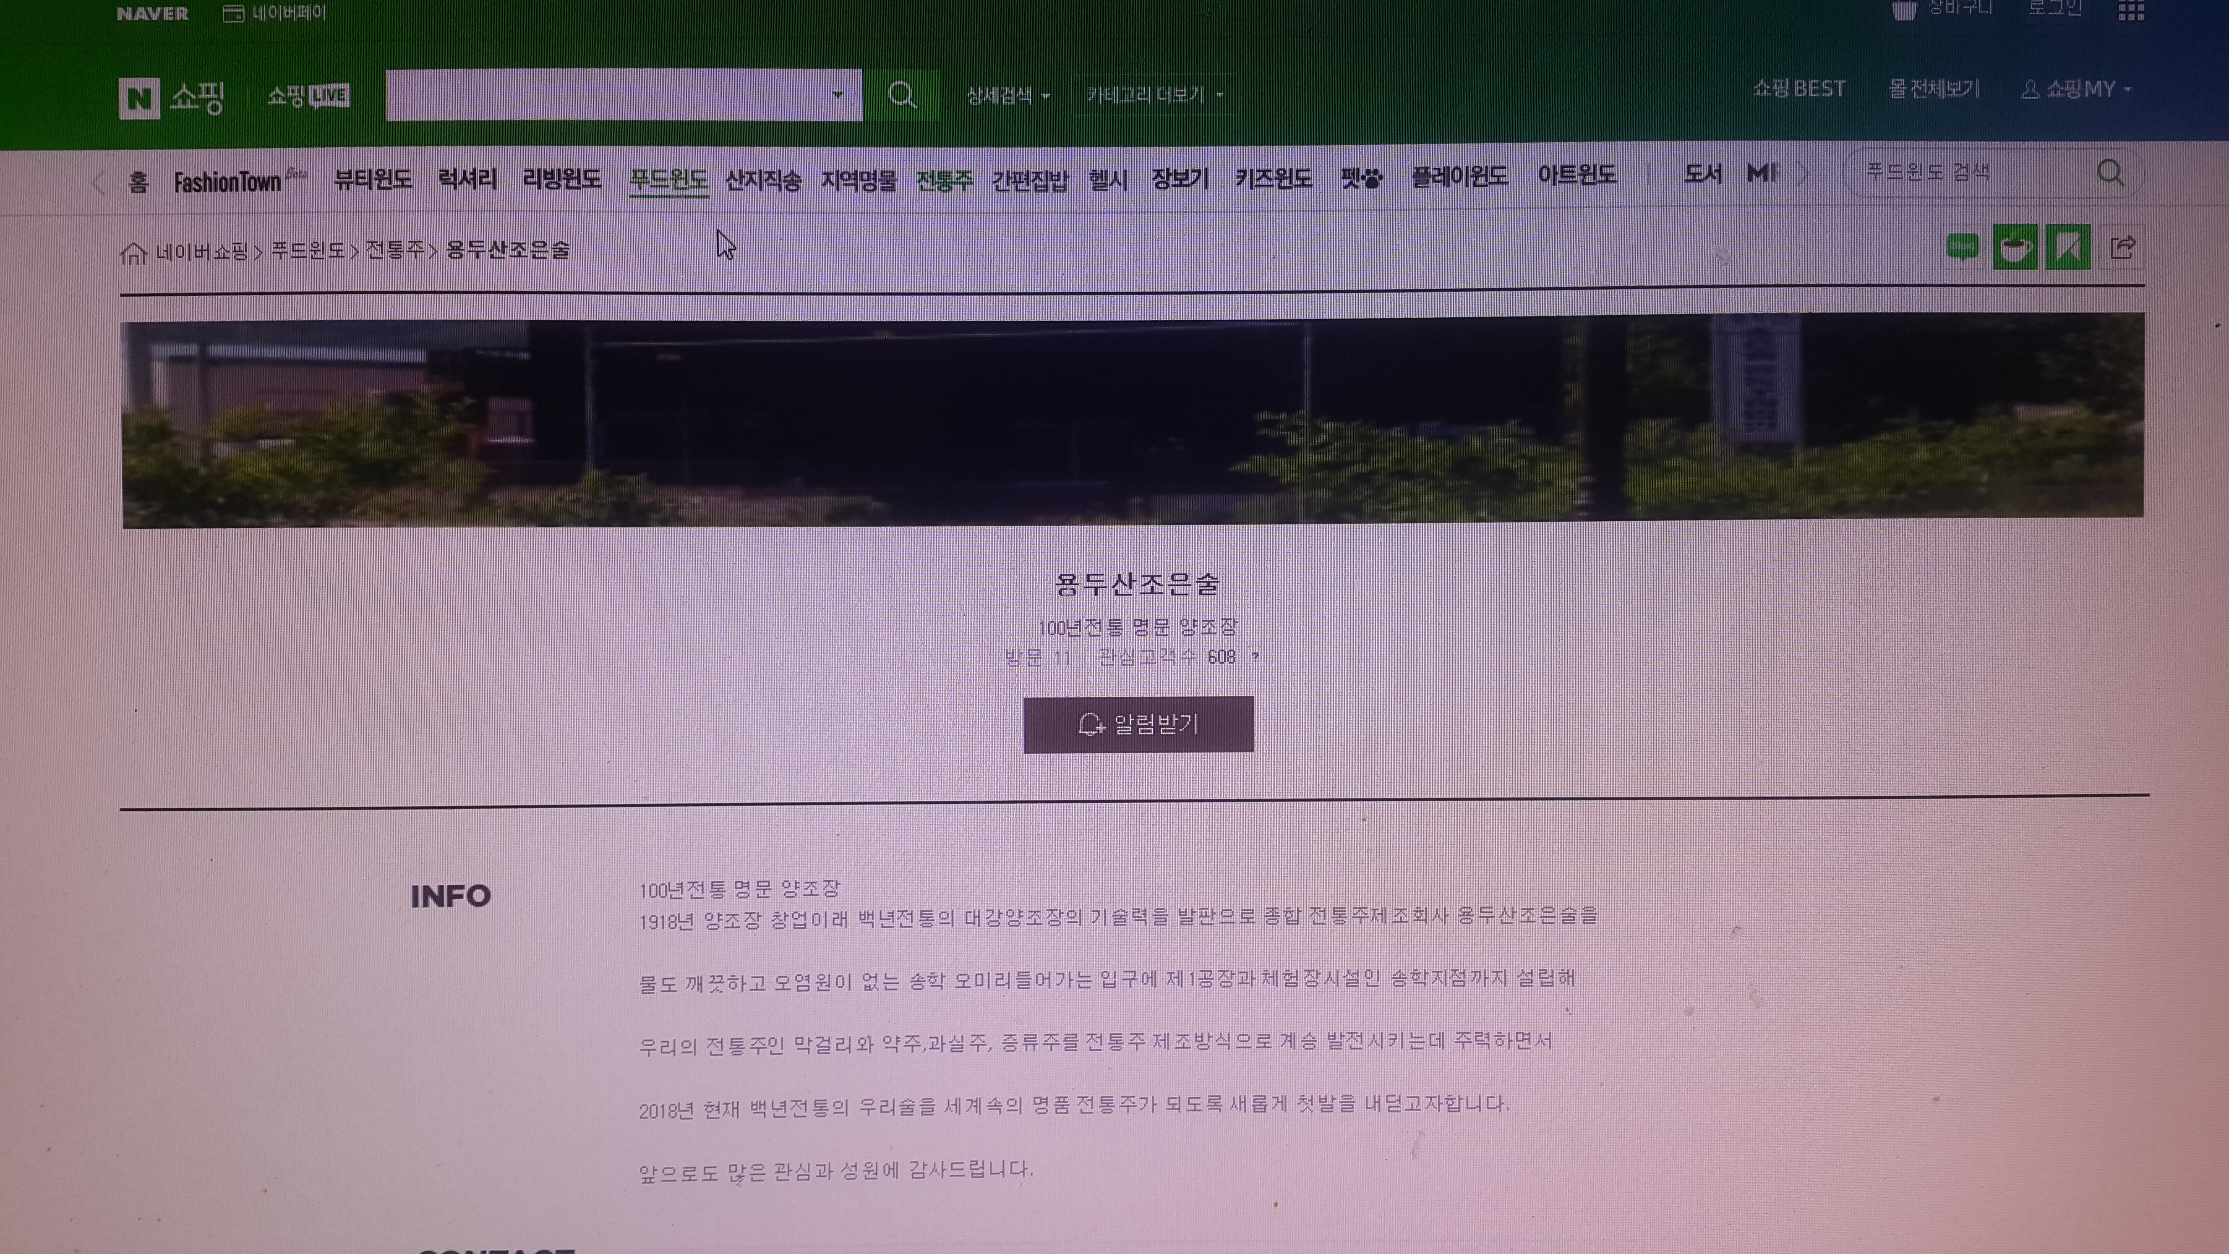Expand the 상세검색 dropdown
This screenshot has height=1254, width=2229.
point(1007,95)
